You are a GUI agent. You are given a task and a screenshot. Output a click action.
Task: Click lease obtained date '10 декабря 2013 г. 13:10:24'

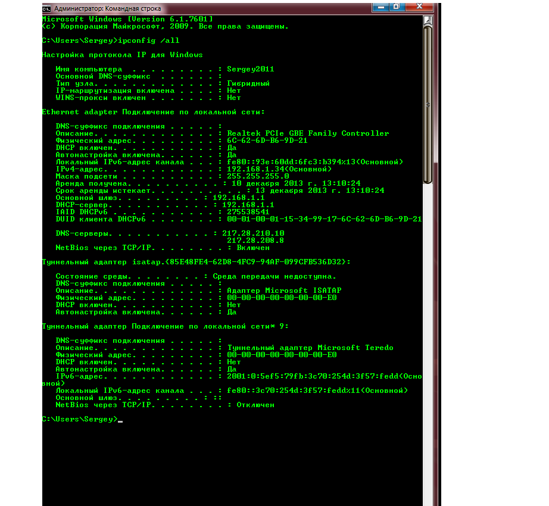(x=296, y=183)
